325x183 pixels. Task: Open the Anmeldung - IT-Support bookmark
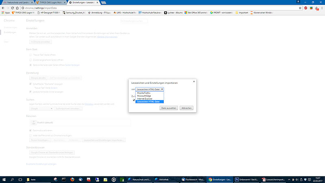point(100,13)
